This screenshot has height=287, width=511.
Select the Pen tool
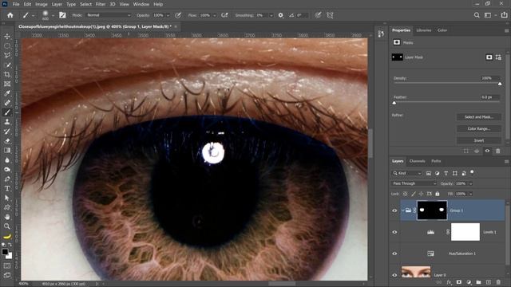point(7,179)
